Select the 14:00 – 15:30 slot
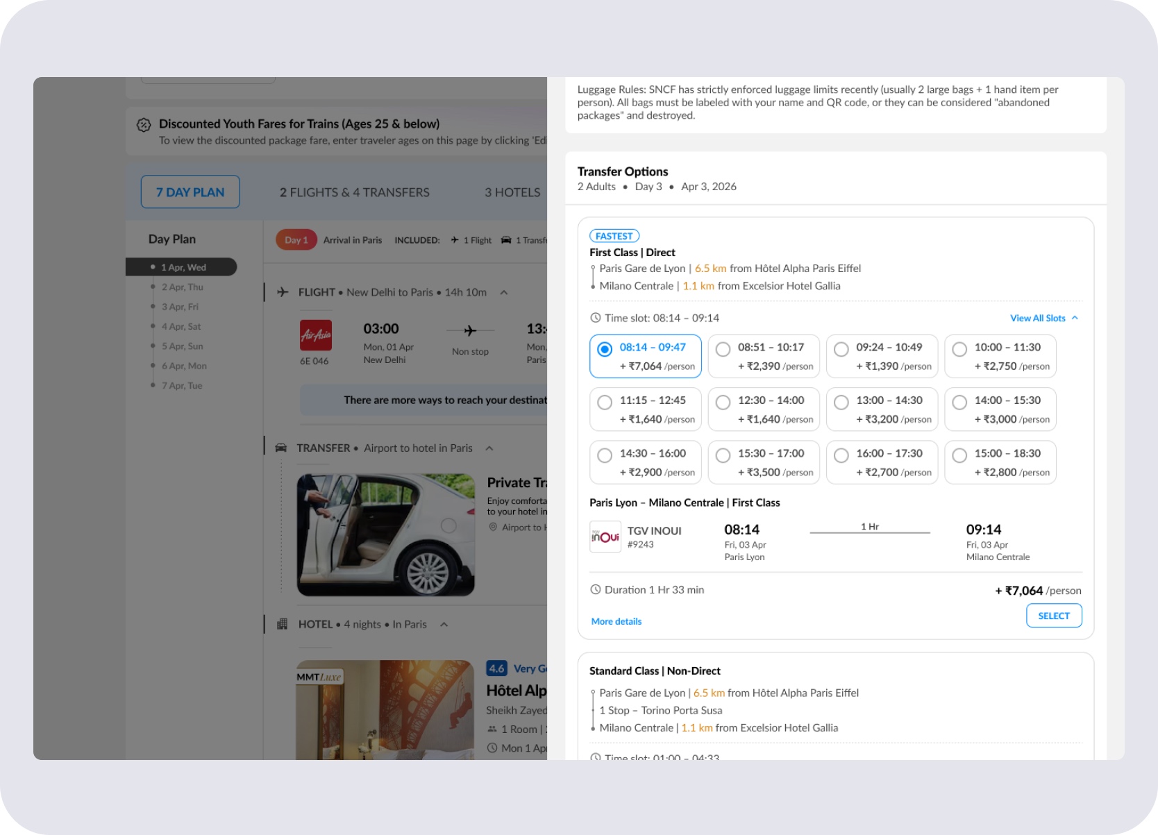This screenshot has width=1158, height=835. pyautogui.click(x=1000, y=410)
